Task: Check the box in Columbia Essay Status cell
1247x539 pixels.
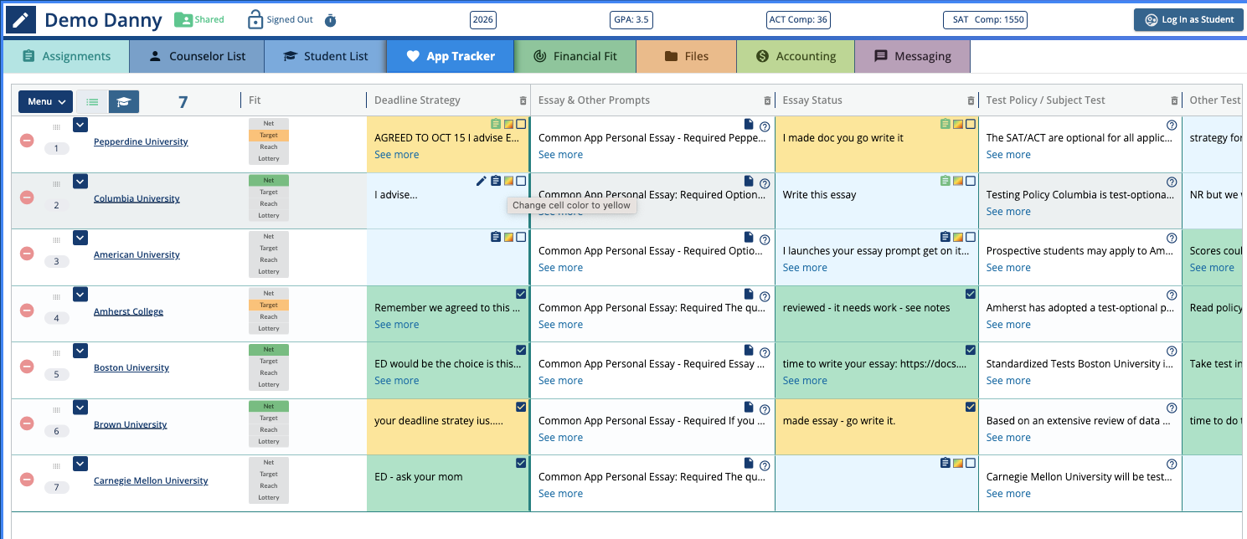Action: [x=971, y=181]
